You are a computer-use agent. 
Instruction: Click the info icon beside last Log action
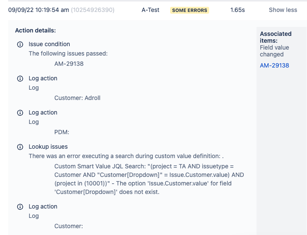19,207
